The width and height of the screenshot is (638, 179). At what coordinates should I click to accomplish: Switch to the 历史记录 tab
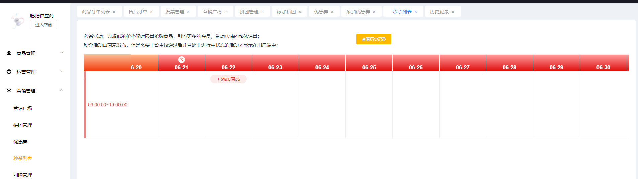(x=439, y=12)
